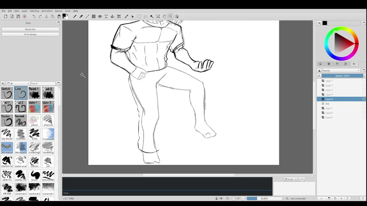The image size is (367, 206).
Task: Select the Line tool
Action: (87, 17)
